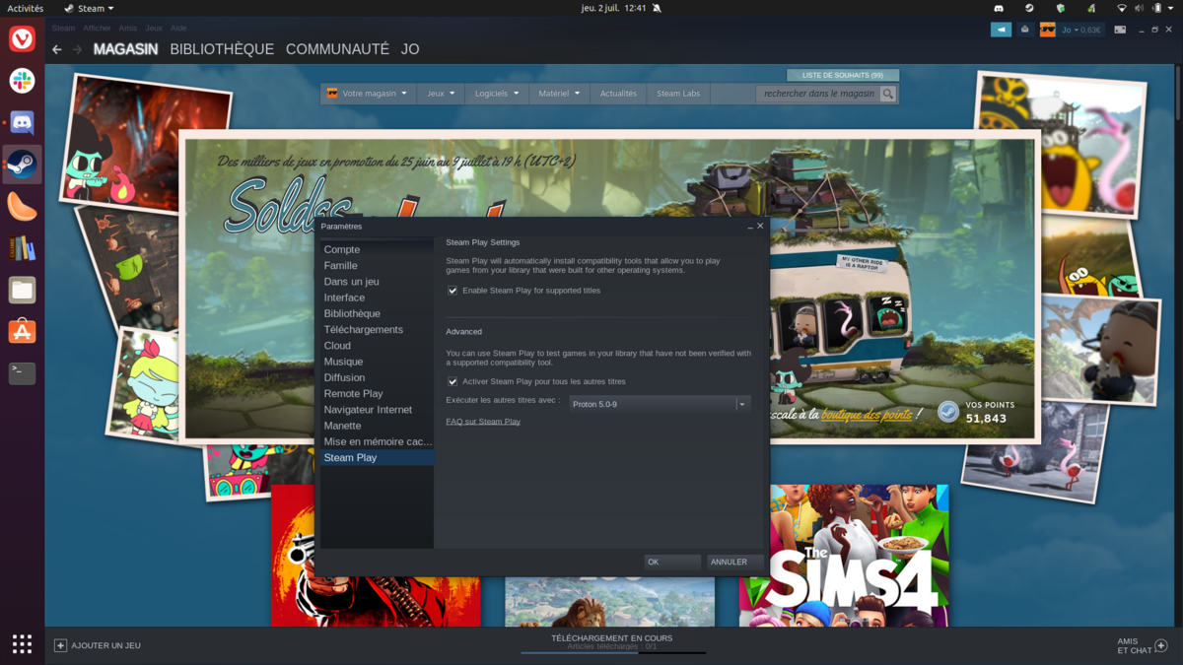1183x665 pixels.
Task: Go to the BIBLIOTHÈQUE tab
Action: [x=222, y=49]
